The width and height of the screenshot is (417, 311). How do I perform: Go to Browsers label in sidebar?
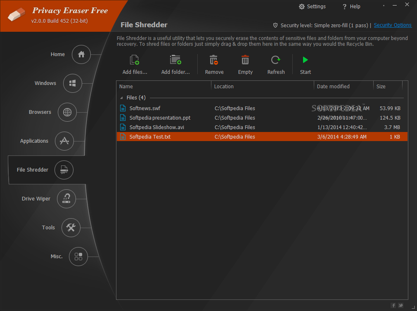(x=40, y=112)
